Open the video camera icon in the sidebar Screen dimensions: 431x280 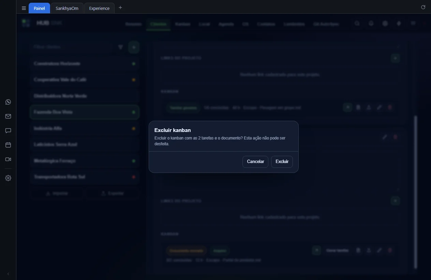8,159
